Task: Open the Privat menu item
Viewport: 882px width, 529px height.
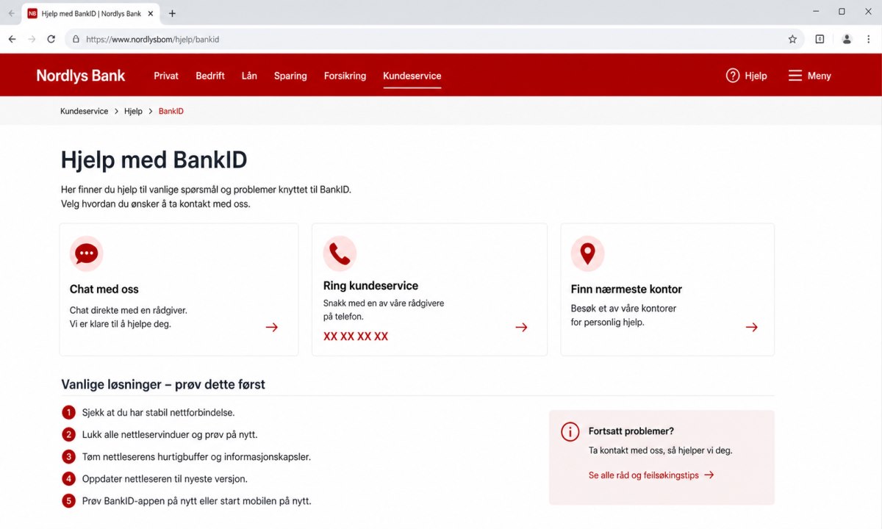Action: 166,76
